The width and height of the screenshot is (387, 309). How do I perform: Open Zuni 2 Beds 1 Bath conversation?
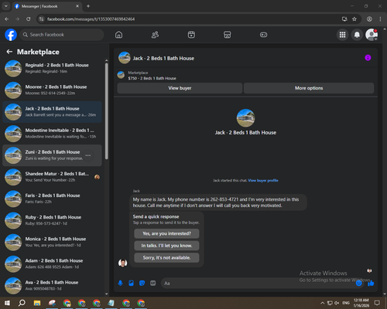(53, 155)
